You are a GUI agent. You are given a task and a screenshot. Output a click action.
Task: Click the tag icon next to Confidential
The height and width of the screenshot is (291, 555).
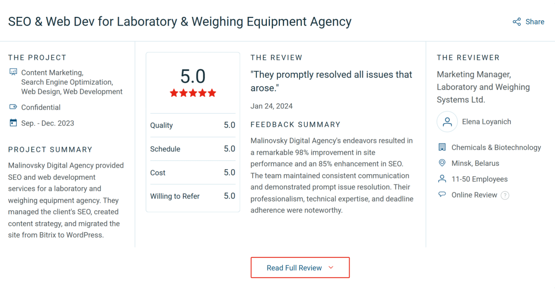(13, 107)
